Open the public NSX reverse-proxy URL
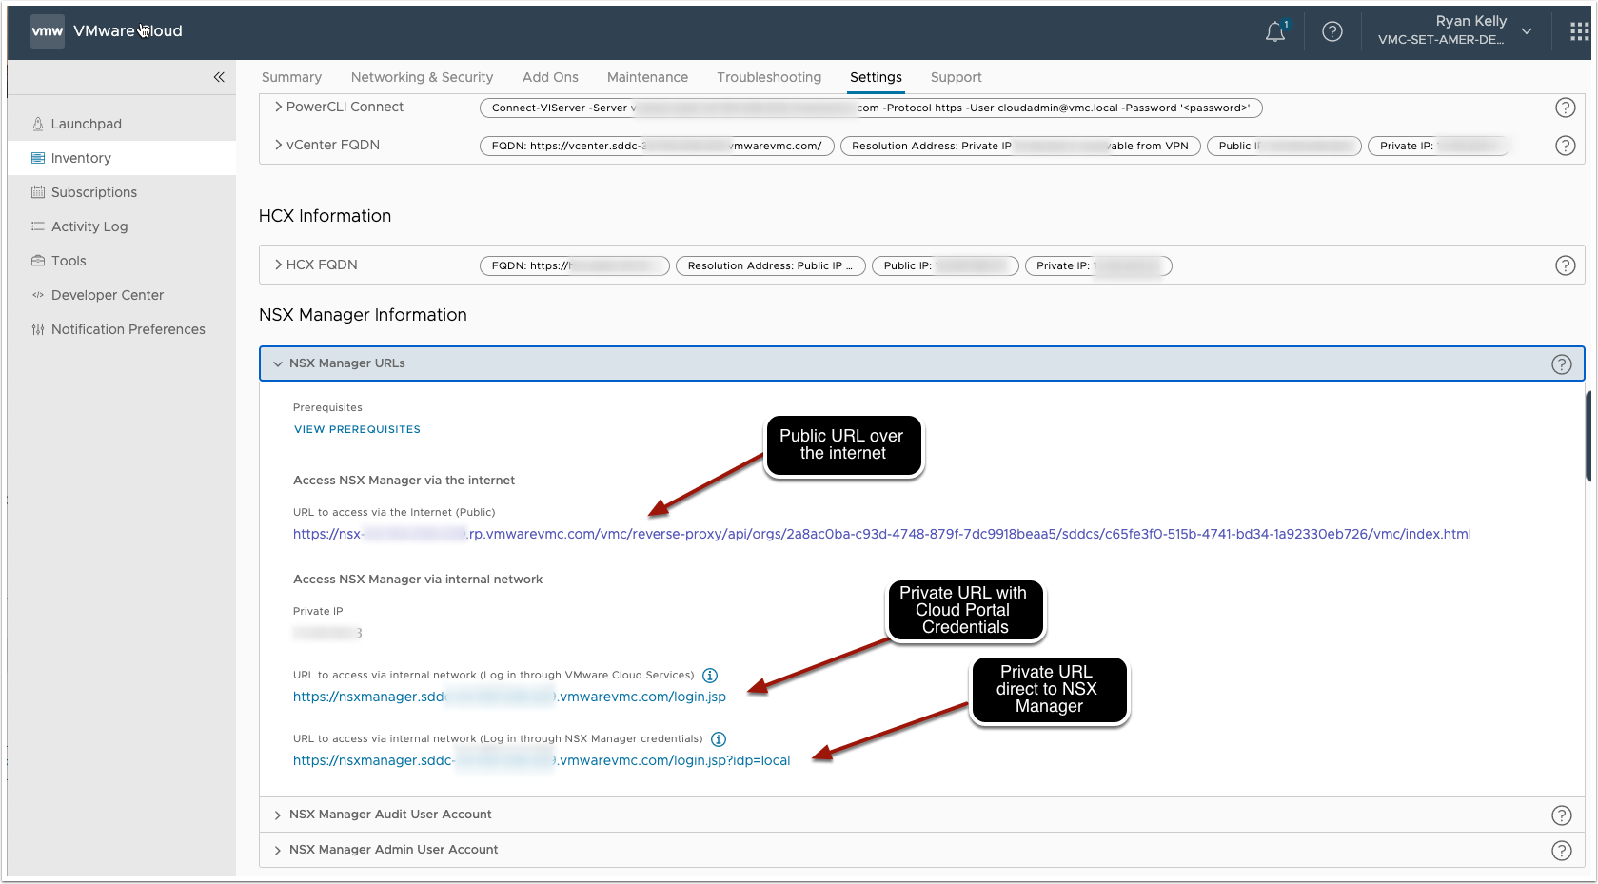This screenshot has height=884, width=1598. [882, 534]
